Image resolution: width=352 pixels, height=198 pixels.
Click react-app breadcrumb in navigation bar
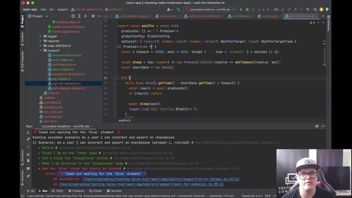pyautogui.click(x=30, y=9)
